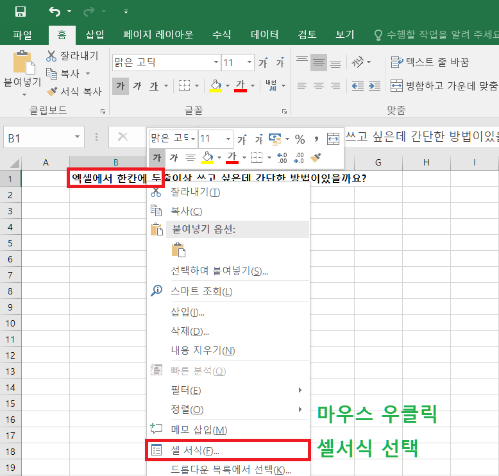Click mini toolbar fill color bucket

tap(207, 158)
